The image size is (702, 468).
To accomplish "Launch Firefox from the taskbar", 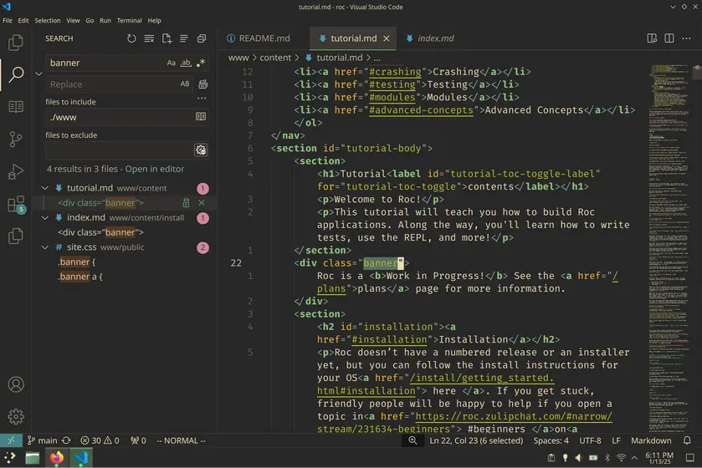I will (56, 458).
